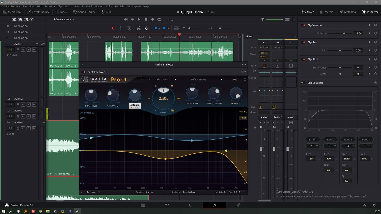
Task: Enable the Clip Equalizer toggle
Action: tap(303, 83)
